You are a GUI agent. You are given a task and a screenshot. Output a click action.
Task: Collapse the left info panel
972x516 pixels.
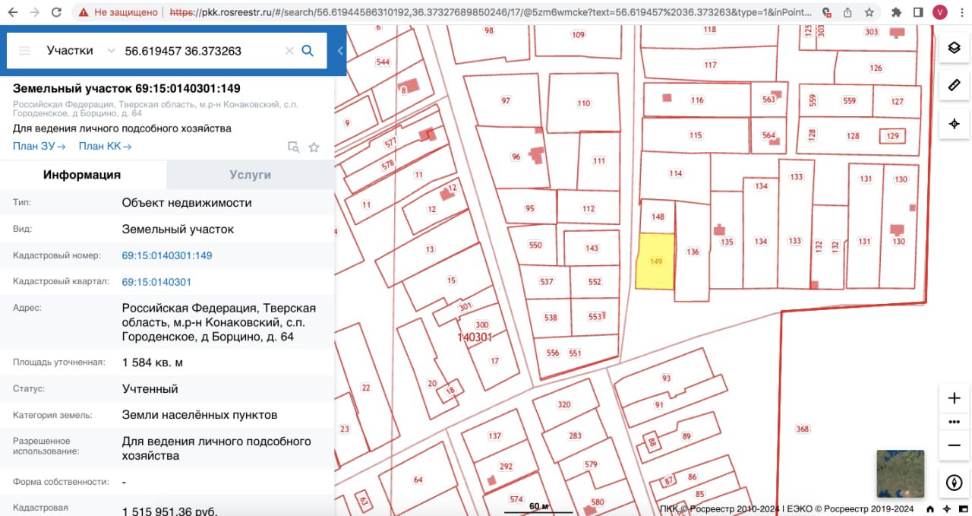(340, 51)
